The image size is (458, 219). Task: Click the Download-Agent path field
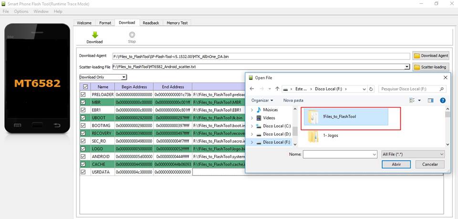click(261, 56)
